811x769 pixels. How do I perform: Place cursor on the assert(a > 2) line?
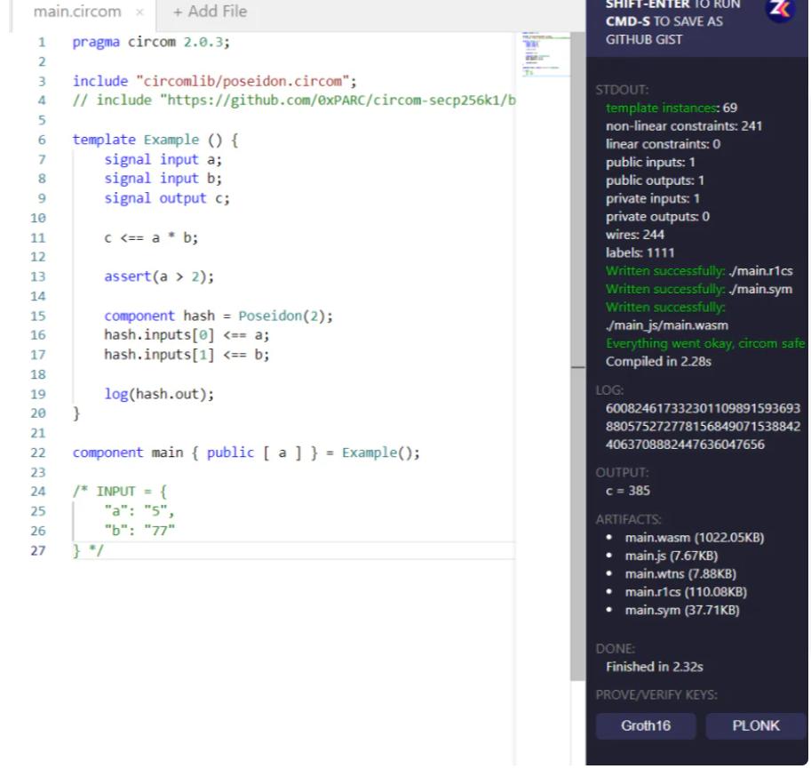point(159,276)
